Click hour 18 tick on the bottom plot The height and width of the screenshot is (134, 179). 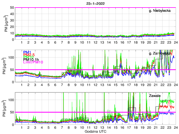pos(136,128)
